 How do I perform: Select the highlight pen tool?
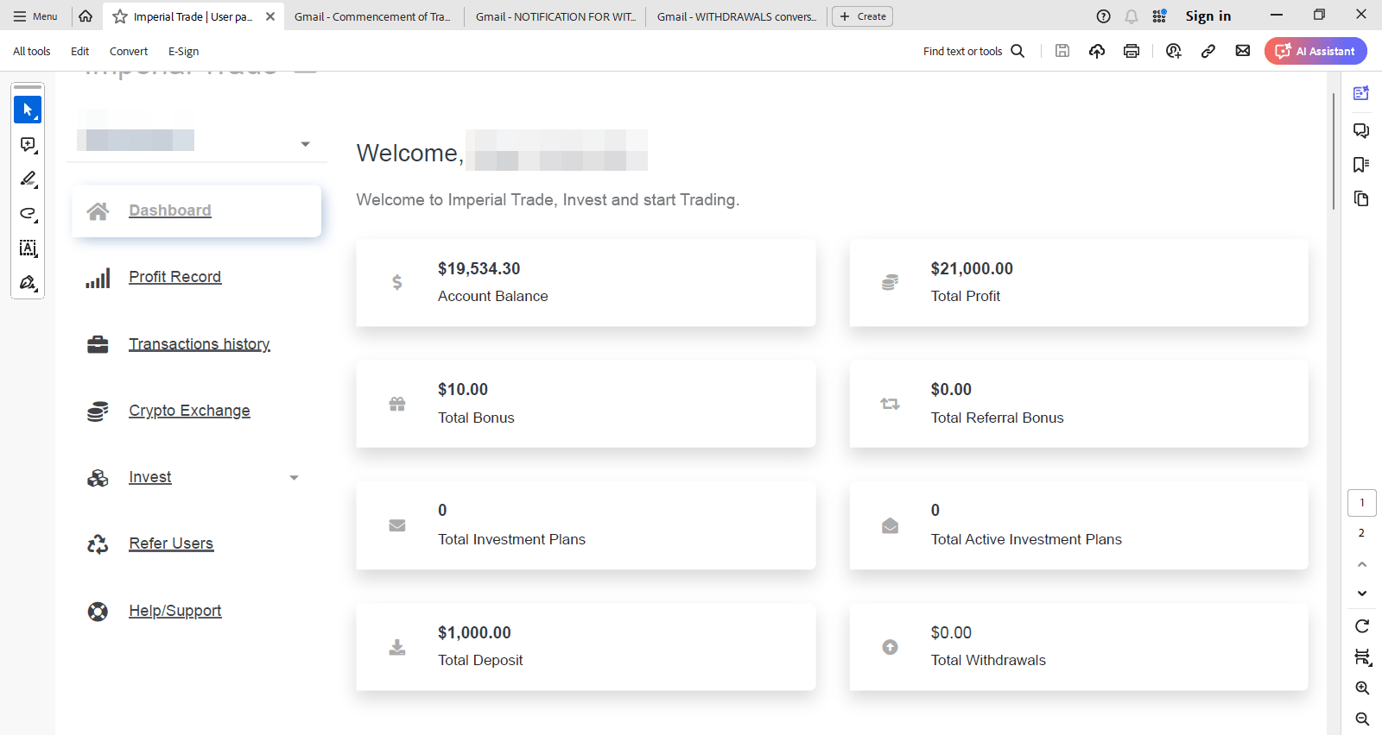28,179
